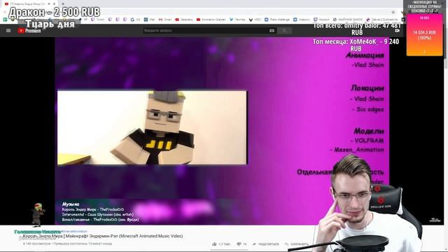Click the video player showing the credits animation
This screenshot has width=448, height=252.
222,131
